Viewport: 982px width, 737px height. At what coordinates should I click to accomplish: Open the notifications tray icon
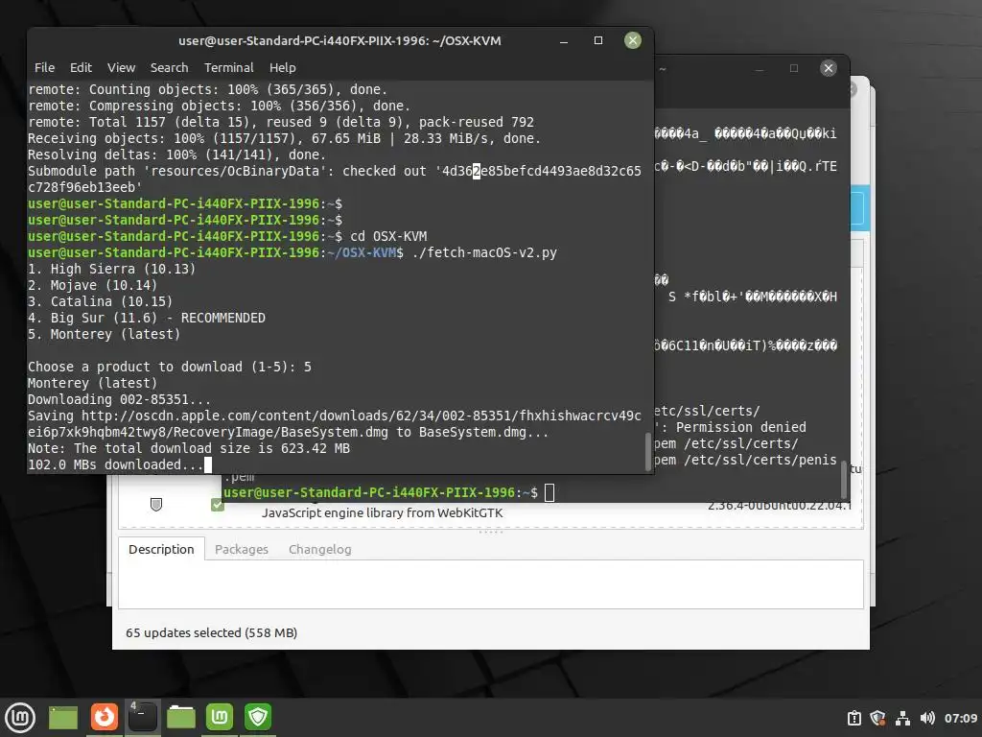[854, 718]
